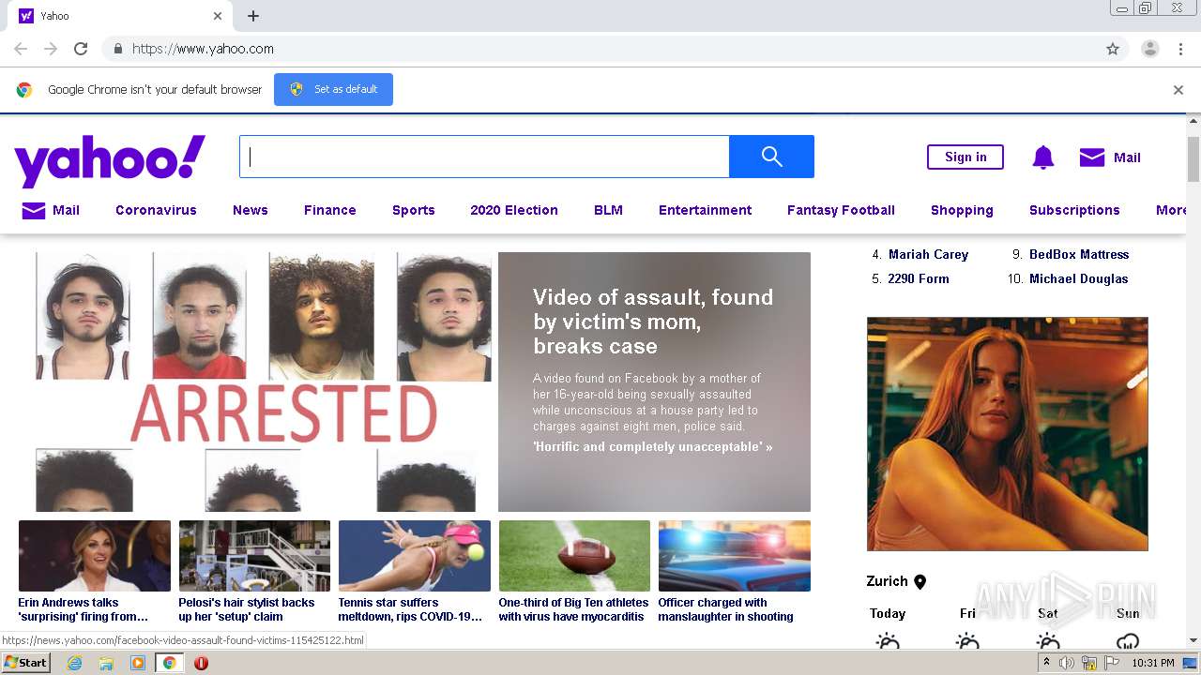
Task: Change weather location via Zurich pin icon
Action: point(920,581)
